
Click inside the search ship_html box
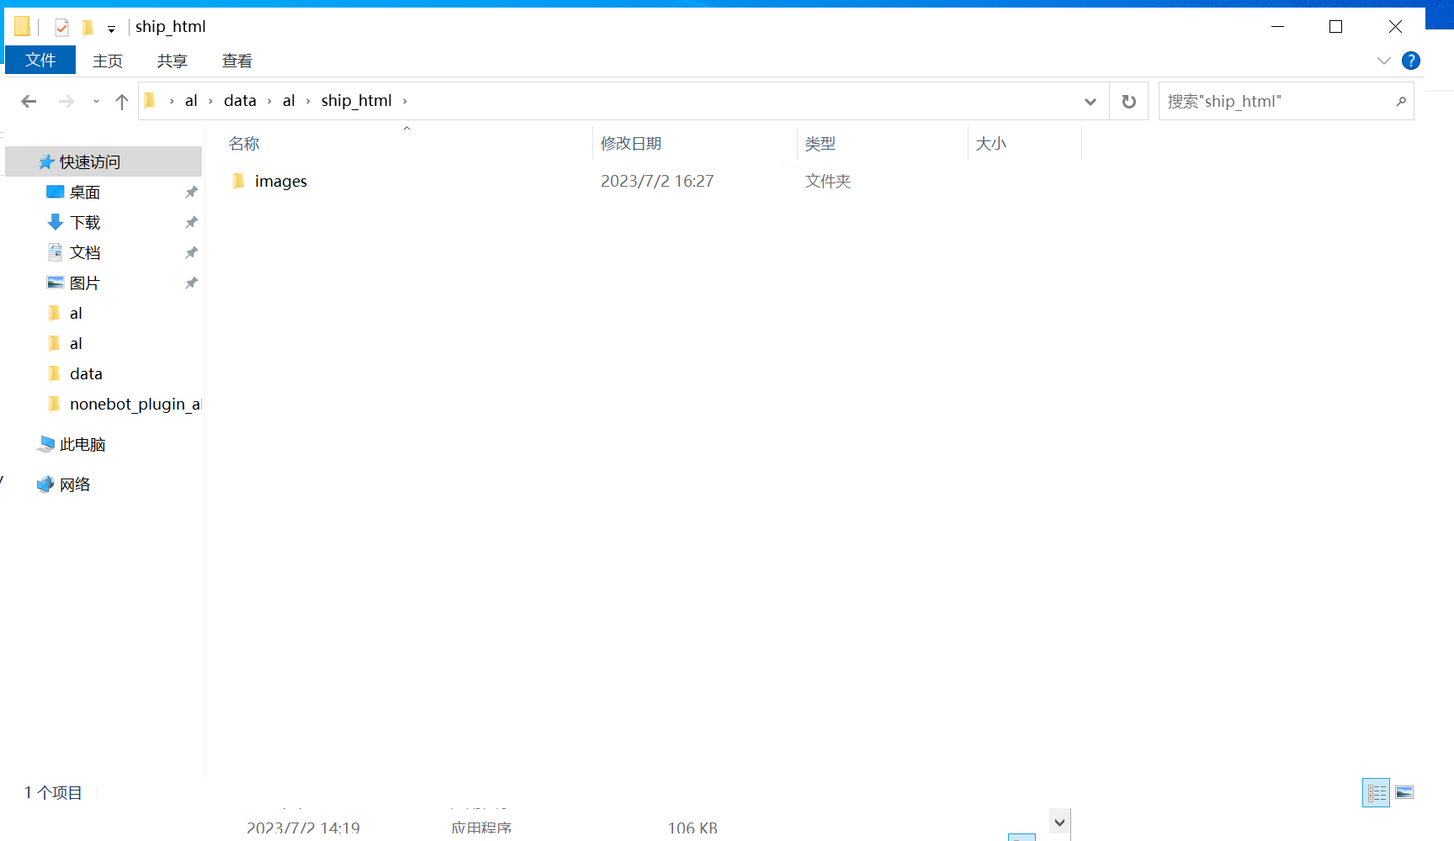point(1262,101)
